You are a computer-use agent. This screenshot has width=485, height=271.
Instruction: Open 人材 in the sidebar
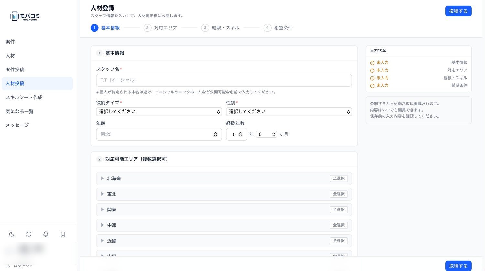click(37, 56)
